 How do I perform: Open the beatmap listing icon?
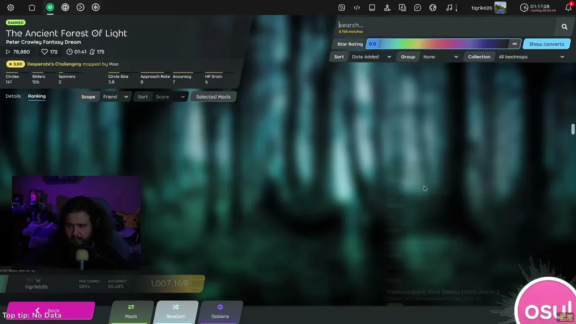click(x=402, y=8)
